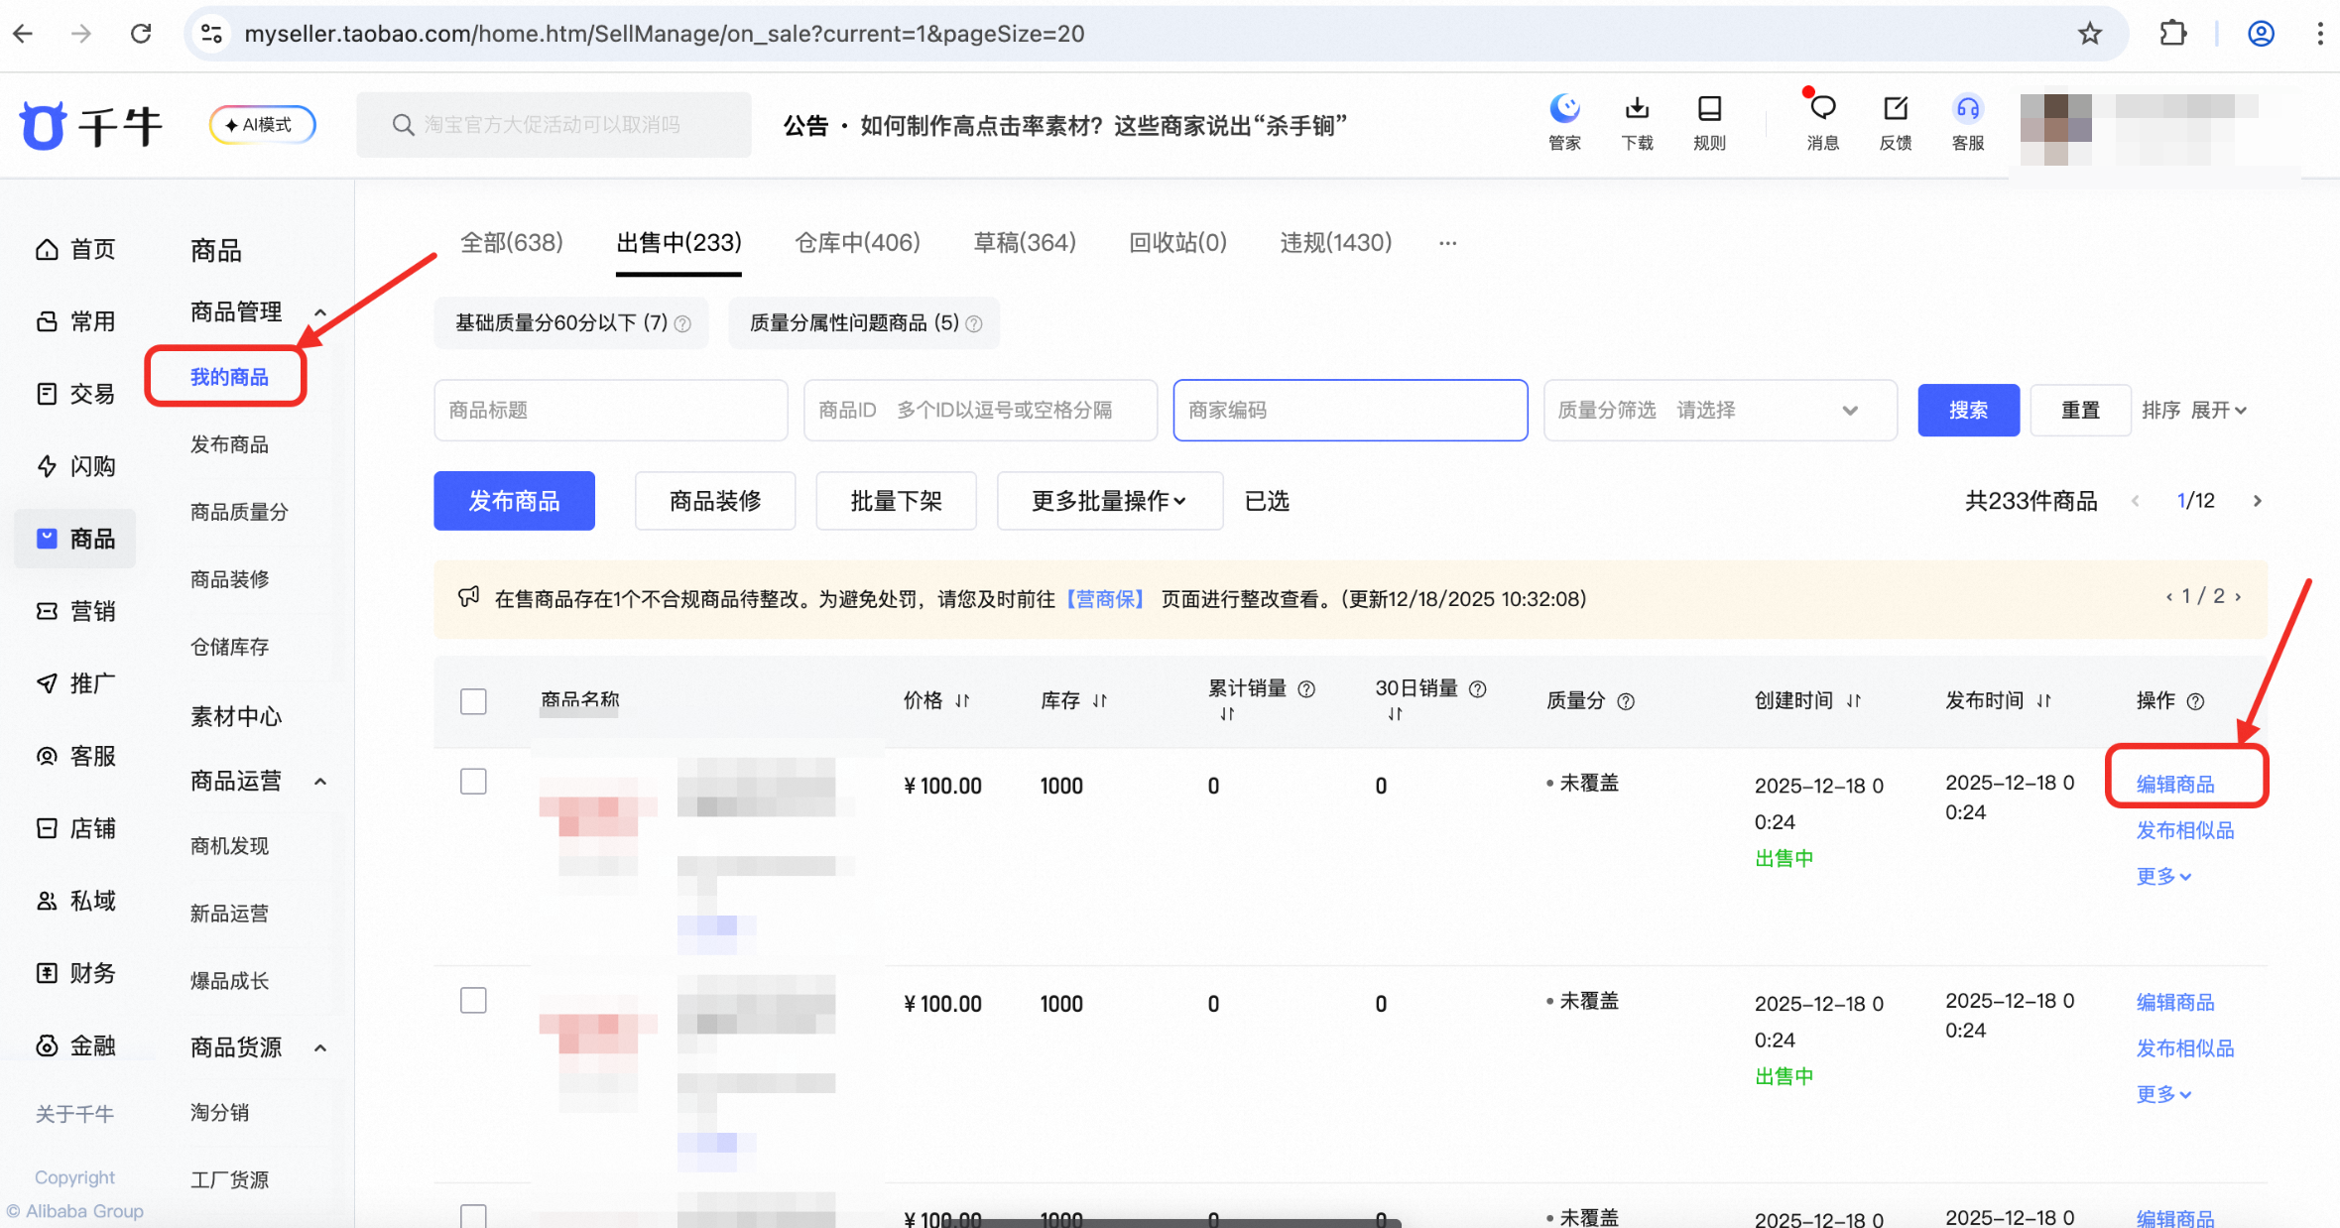Go to 首页 in left sidebar
This screenshot has width=2340, height=1228.
(x=75, y=249)
